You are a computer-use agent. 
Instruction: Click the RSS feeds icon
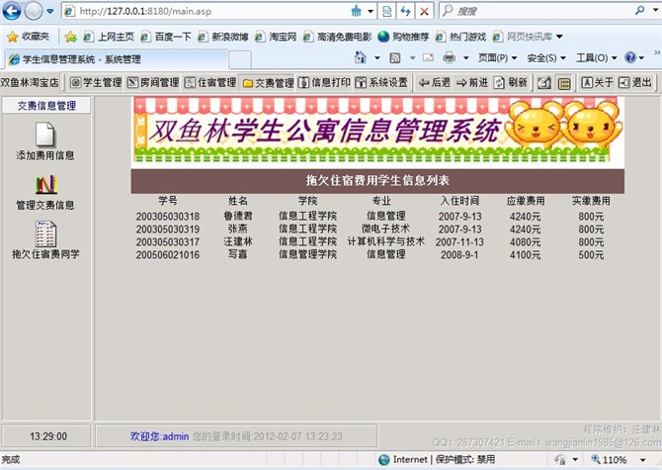pyautogui.click(x=395, y=58)
